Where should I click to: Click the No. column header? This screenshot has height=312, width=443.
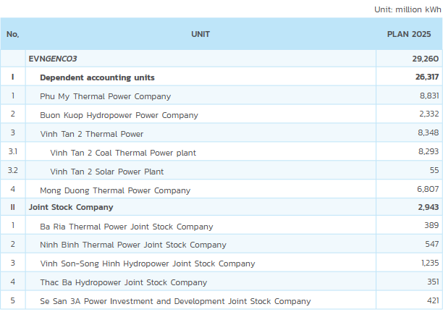13,34
